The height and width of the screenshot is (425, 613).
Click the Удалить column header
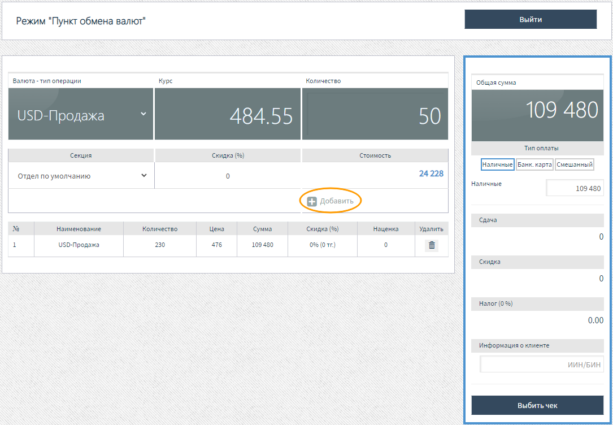(431, 229)
